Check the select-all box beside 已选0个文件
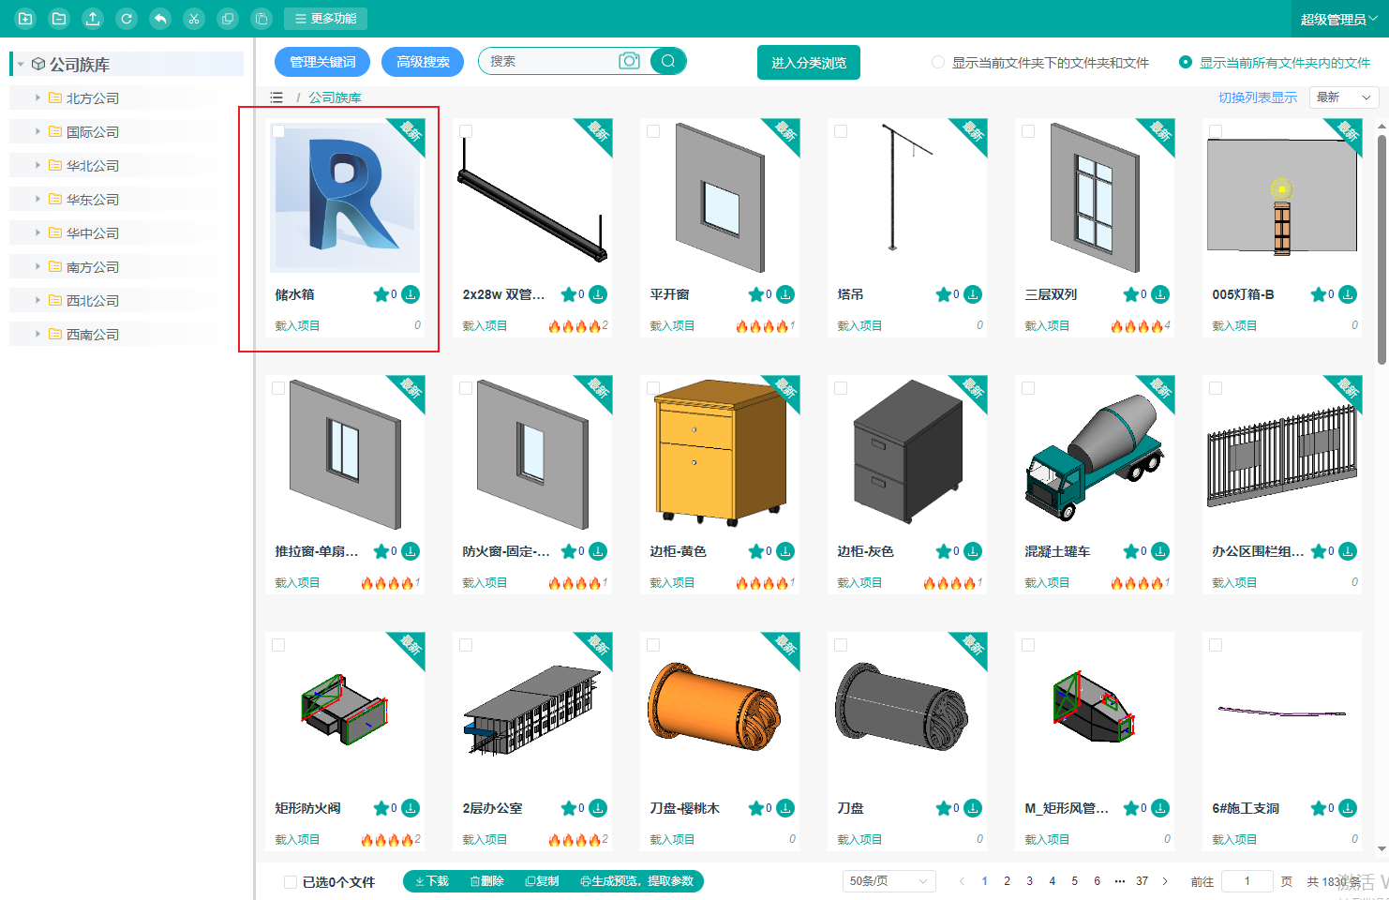Image resolution: width=1389 pixels, height=900 pixels. point(291,882)
